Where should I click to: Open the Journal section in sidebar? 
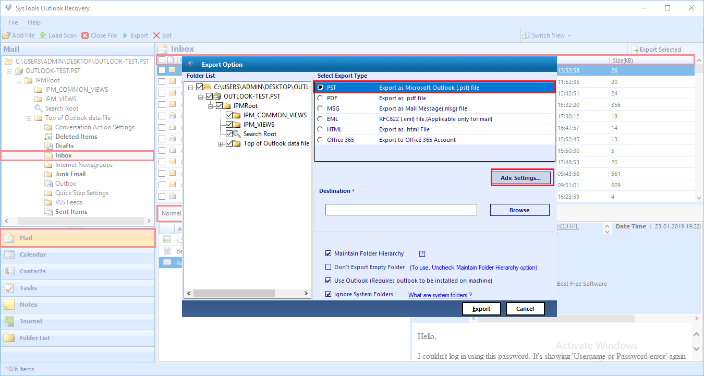point(31,321)
